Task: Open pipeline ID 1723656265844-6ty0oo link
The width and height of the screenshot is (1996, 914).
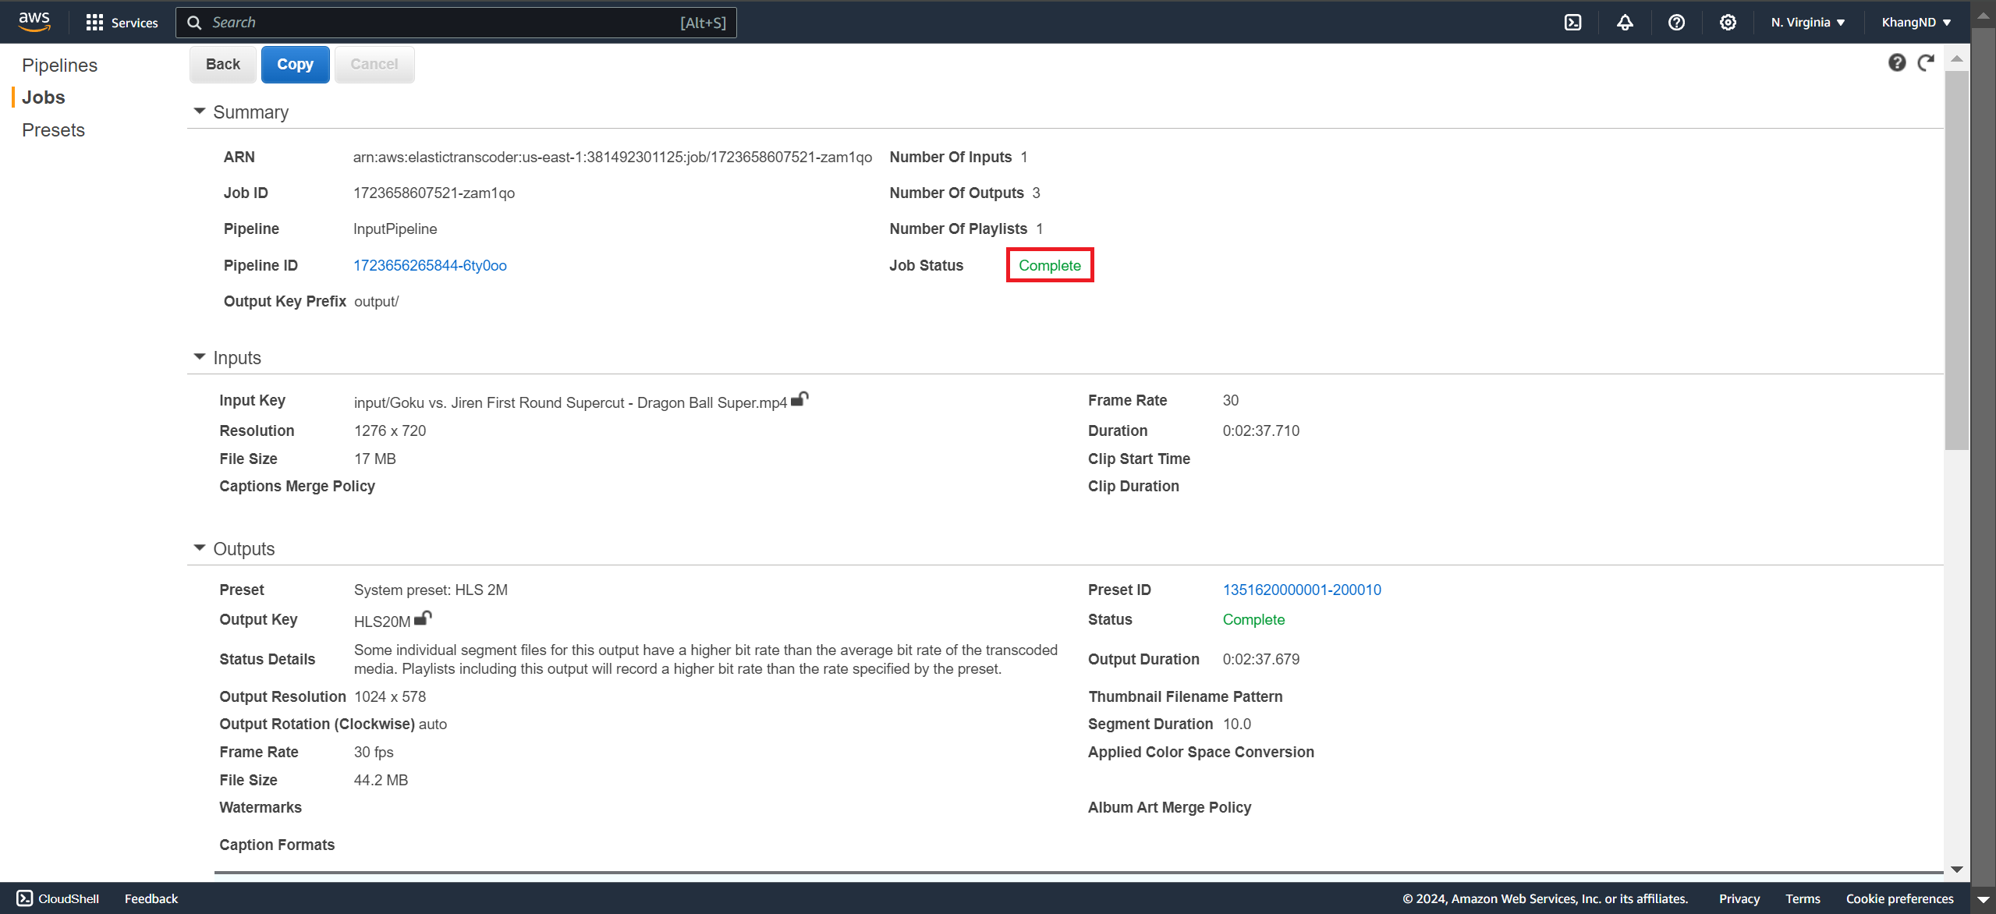Action: (430, 265)
